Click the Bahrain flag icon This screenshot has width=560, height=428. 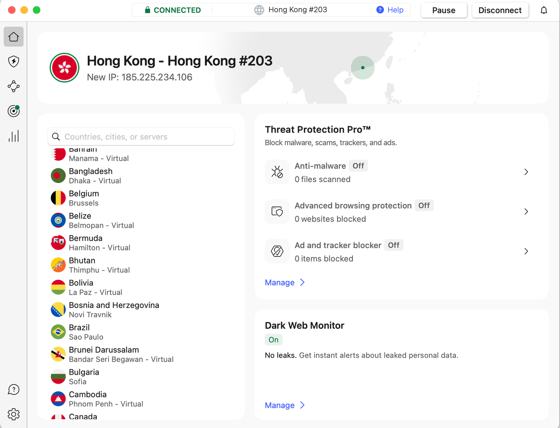(58, 154)
